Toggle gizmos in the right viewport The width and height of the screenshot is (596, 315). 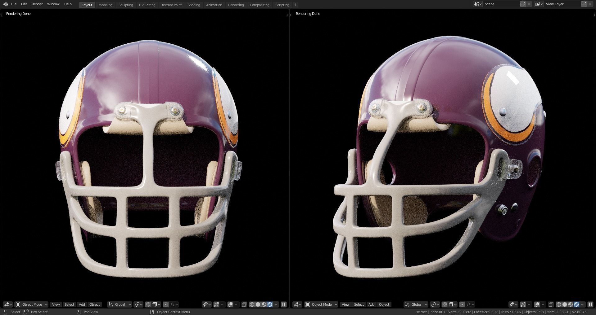click(523, 304)
